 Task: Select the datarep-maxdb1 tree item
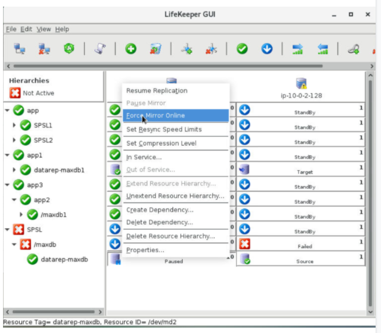tap(59, 170)
